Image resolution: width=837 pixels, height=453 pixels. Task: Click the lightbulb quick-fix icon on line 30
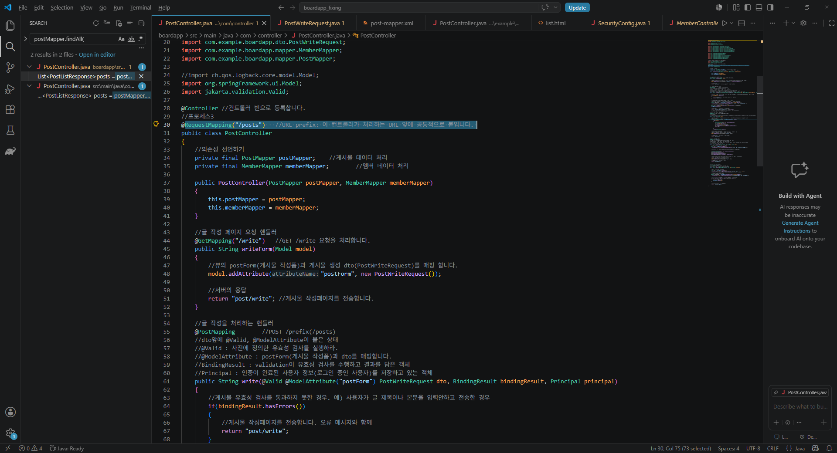[156, 125]
